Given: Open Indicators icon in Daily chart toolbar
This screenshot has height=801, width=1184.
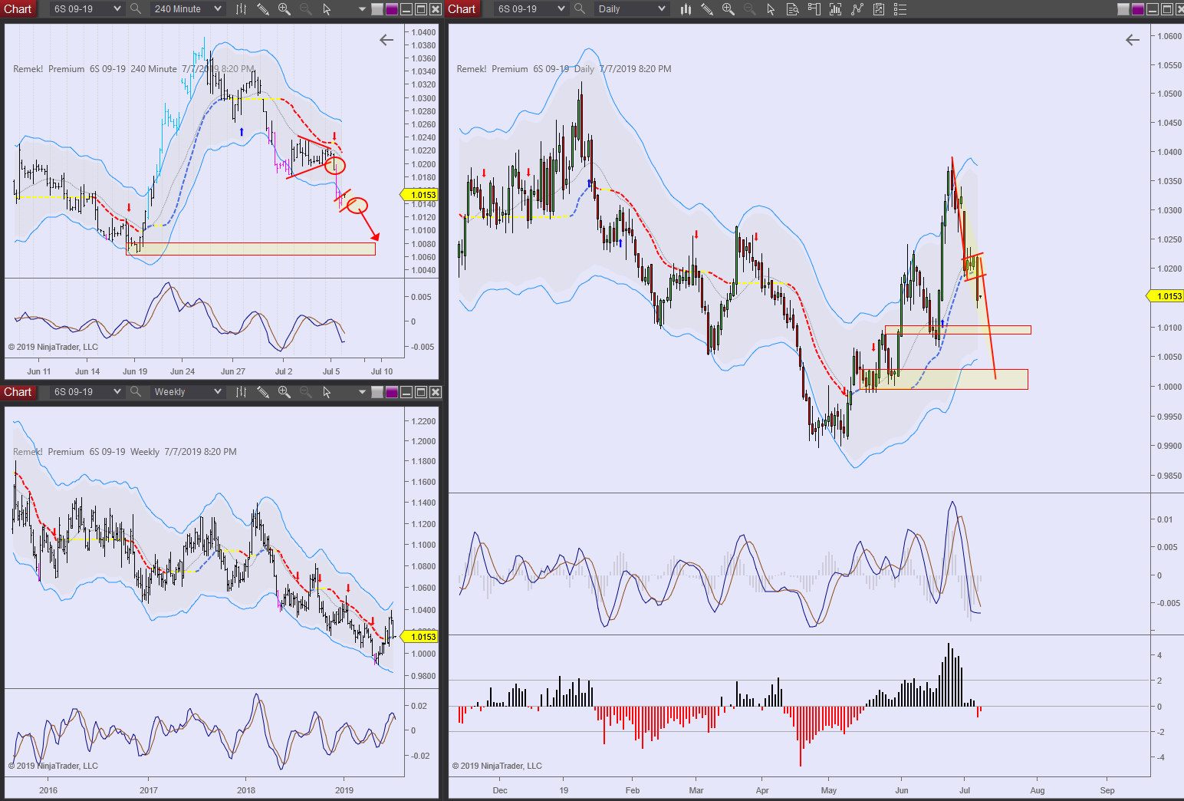Looking at the screenshot, I should pyautogui.click(x=836, y=9).
